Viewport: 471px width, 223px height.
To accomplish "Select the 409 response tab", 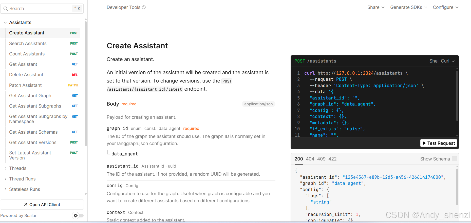I will pos(321,159).
